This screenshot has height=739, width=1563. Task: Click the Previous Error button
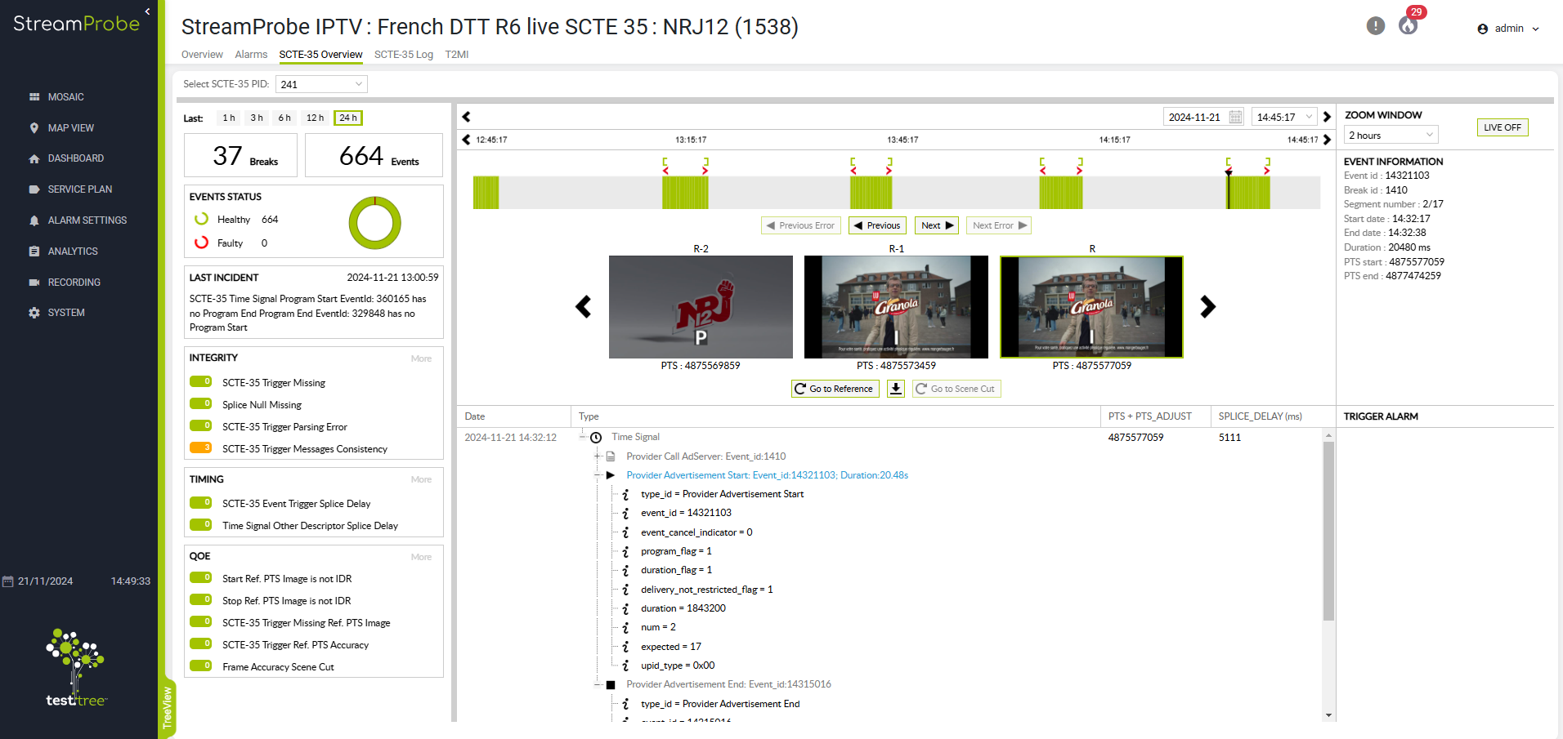[x=800, y=225]
